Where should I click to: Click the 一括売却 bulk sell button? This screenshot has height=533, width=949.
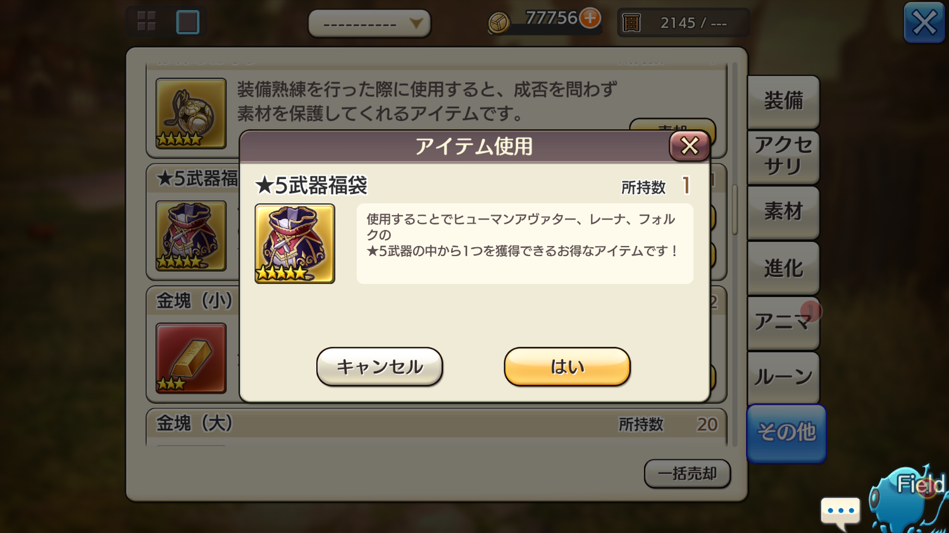point(687,474)
